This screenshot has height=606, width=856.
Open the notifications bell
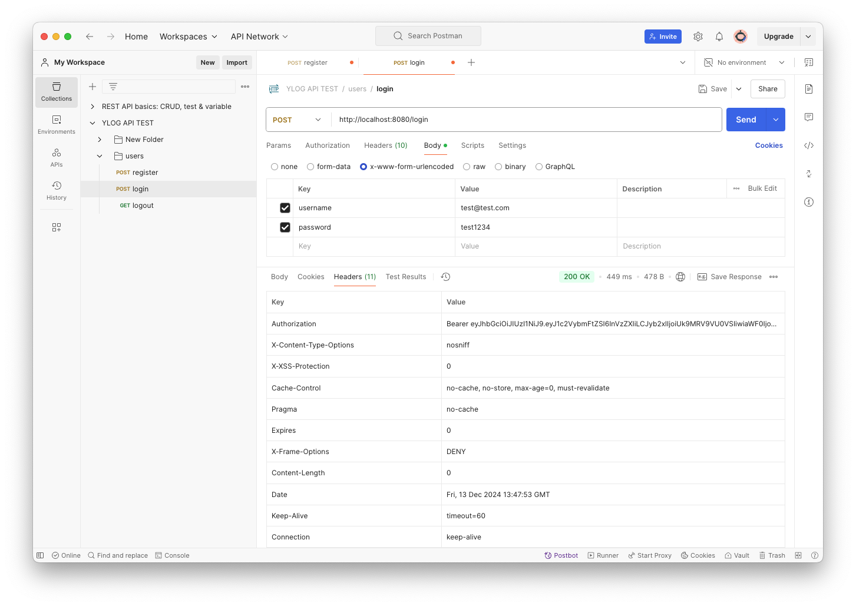pos(719,37)
